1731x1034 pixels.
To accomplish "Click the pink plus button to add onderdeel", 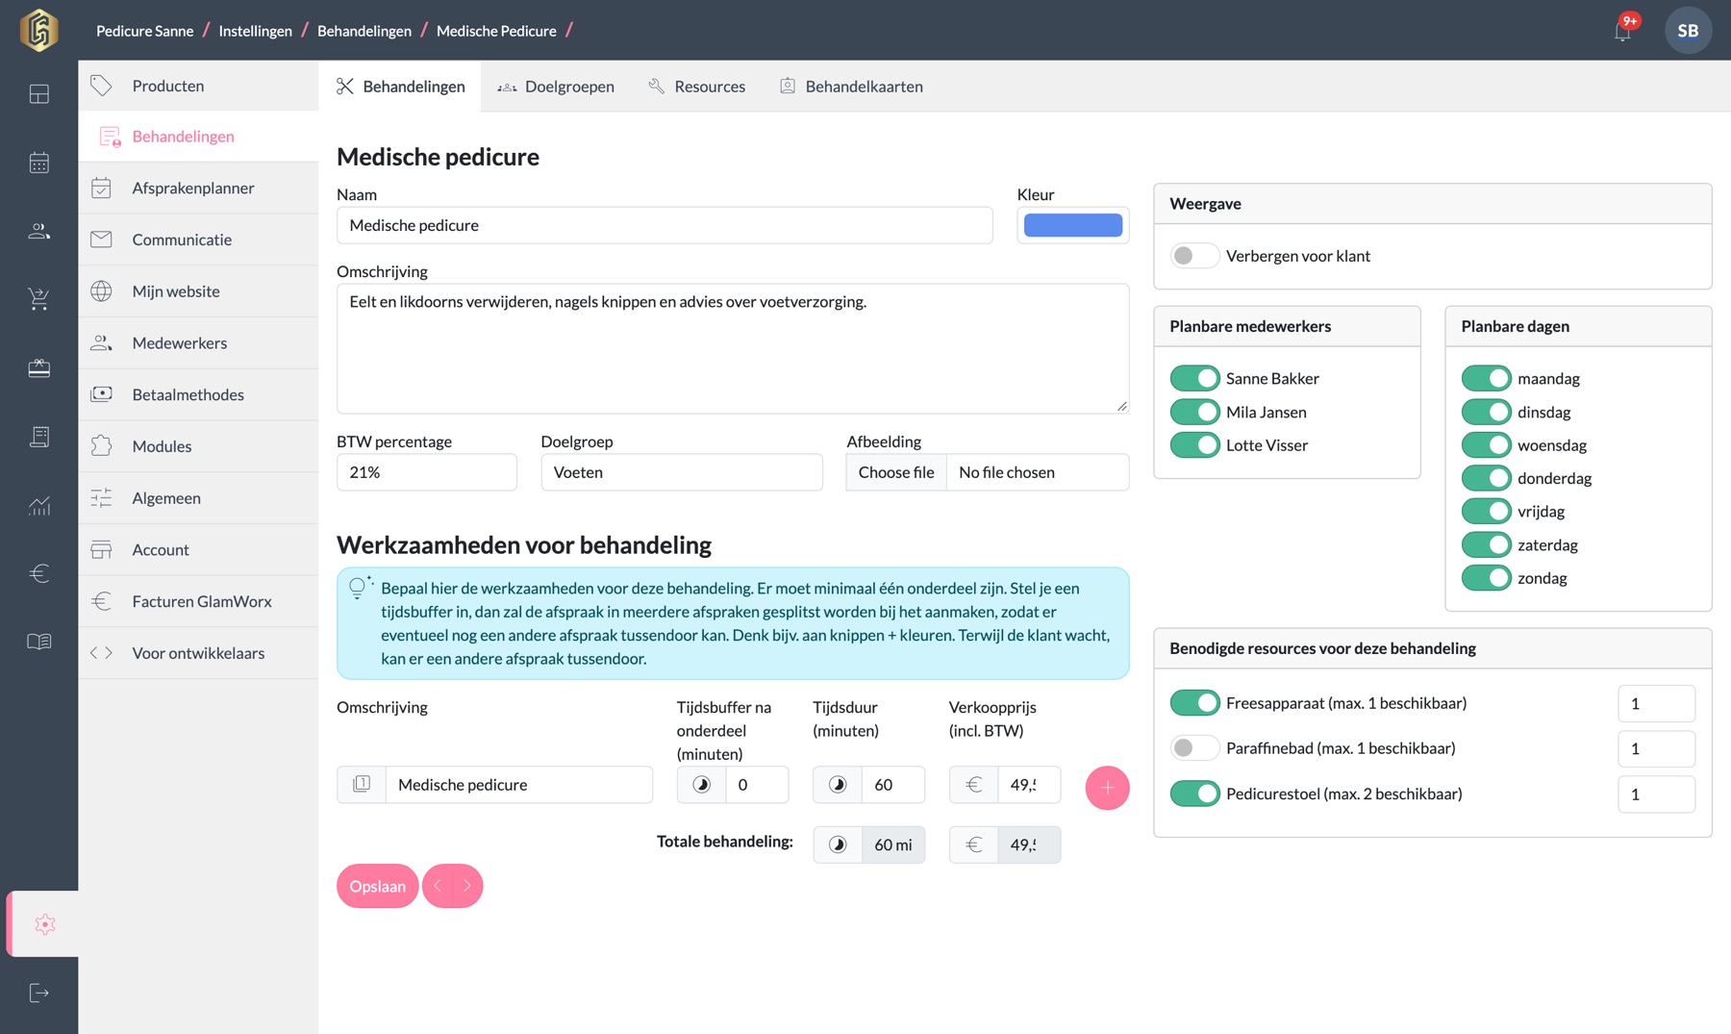I will 1107,788.
